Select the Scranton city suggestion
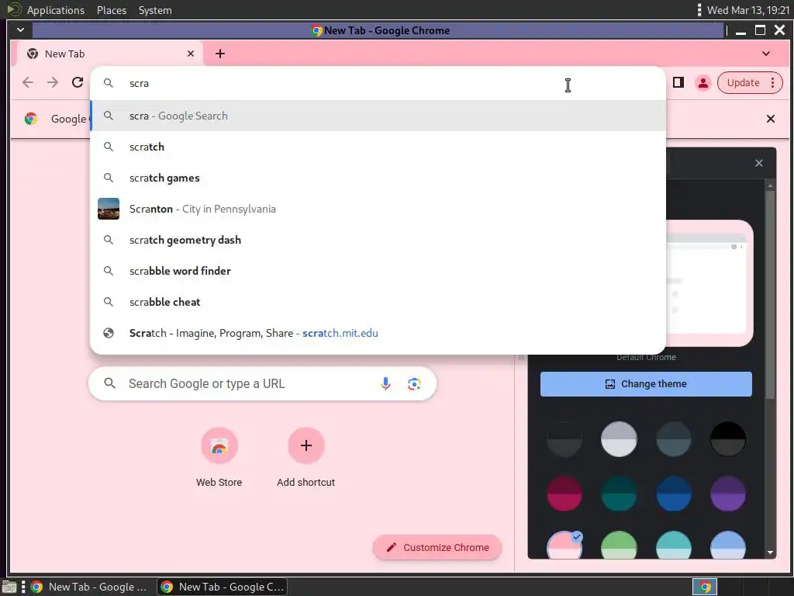 [378, 209]
